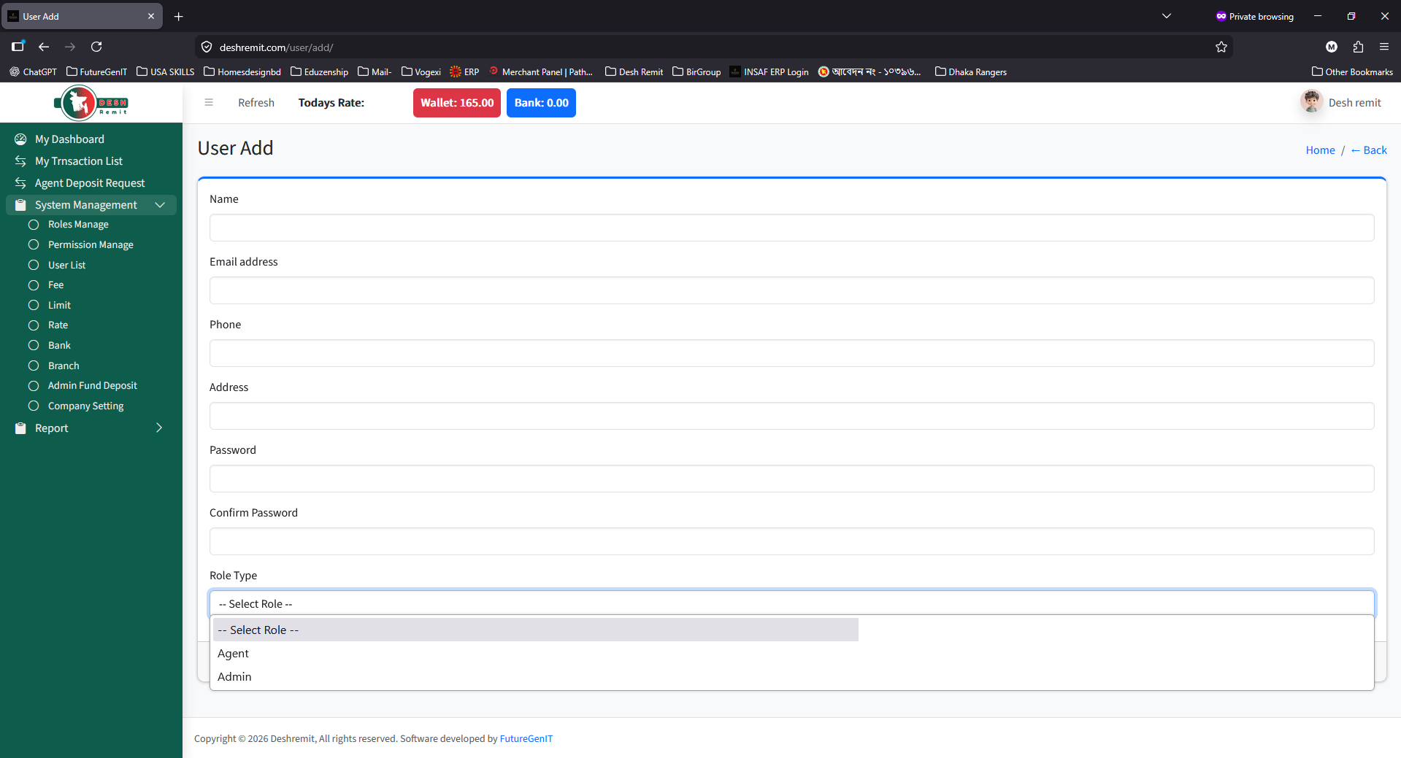The height and width of the screenshot is (758, 1401).
Task: Close the User Add browser tab
Action: pos(151,16)
